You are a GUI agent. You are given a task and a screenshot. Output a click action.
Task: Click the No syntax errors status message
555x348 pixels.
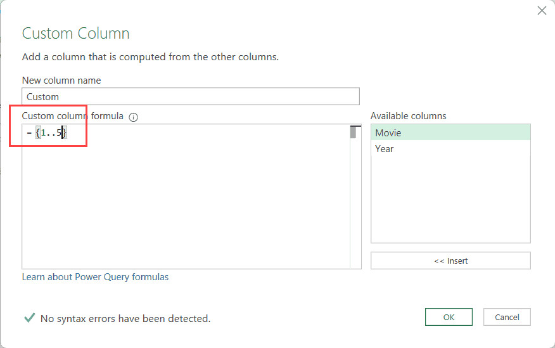click(125, 318)
